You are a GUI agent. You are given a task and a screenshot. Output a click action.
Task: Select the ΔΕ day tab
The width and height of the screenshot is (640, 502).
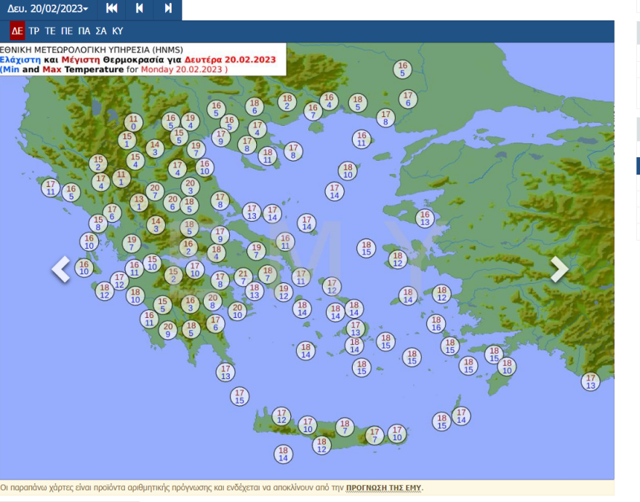(x=17, y=31)
